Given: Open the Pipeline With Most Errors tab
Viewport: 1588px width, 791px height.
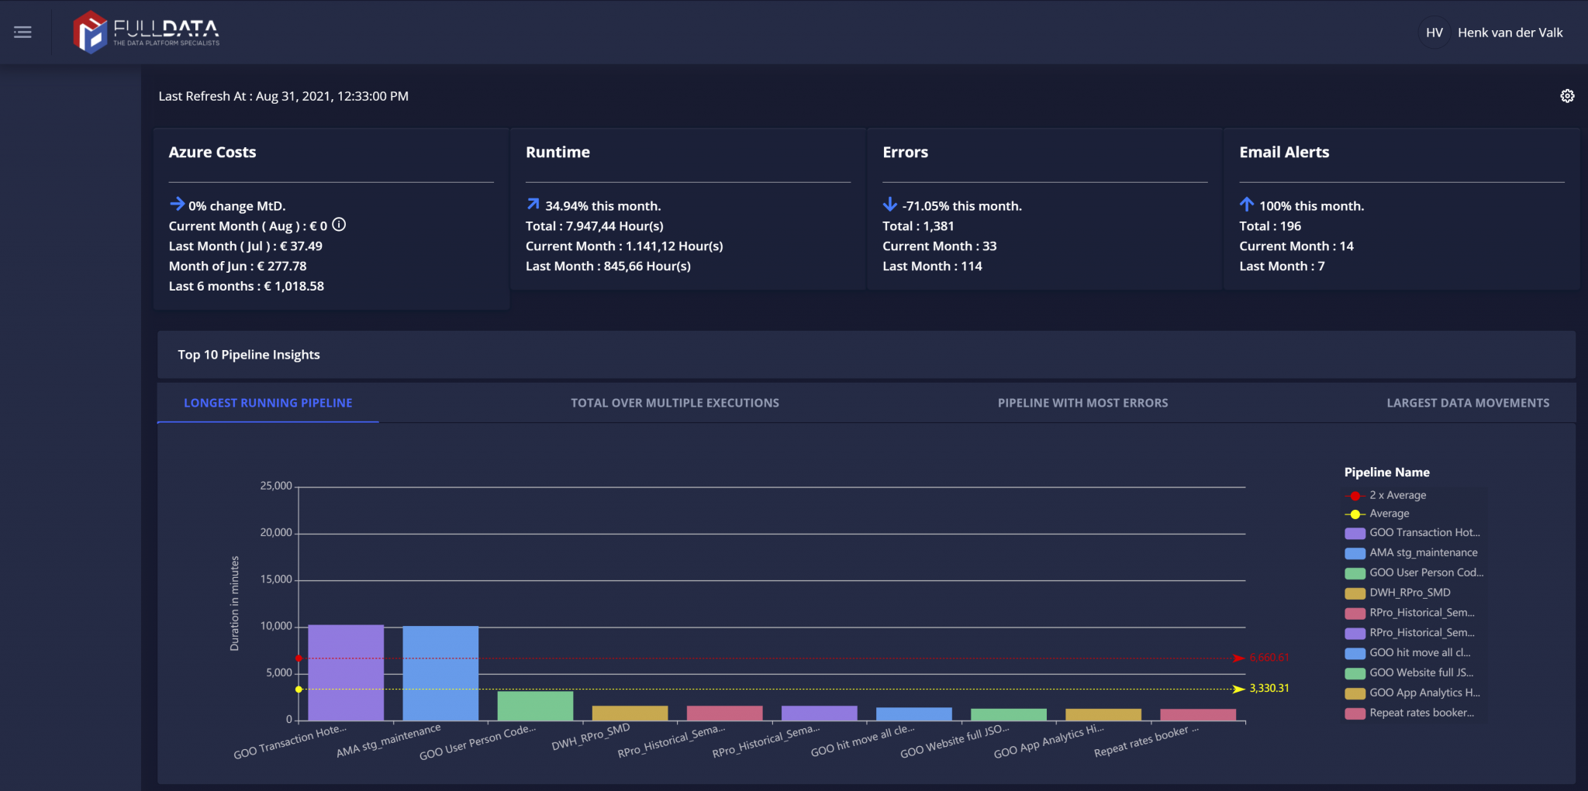Looking at the screenshot, I should click(1082, 403).
